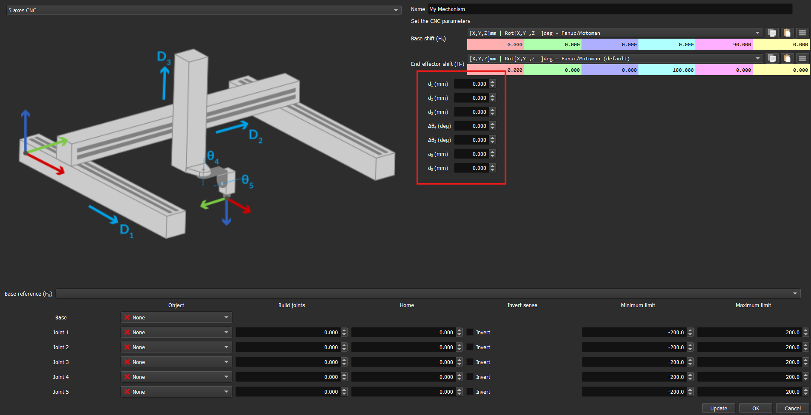
Task: Click the paste icon for End-effector shift
Action: [787, 59]
